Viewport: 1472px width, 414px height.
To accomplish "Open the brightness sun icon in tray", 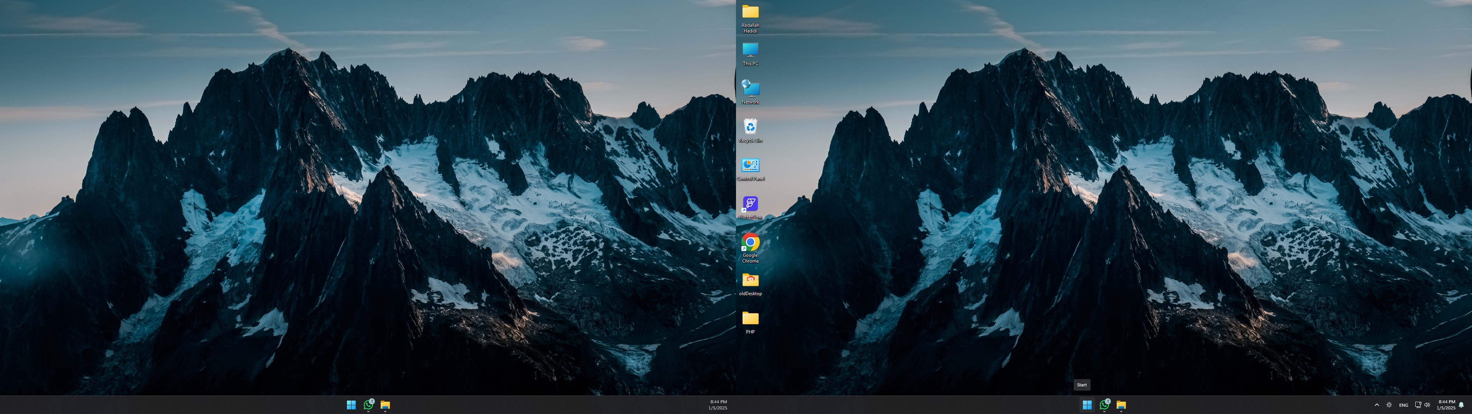I will tap(1389, 405).
